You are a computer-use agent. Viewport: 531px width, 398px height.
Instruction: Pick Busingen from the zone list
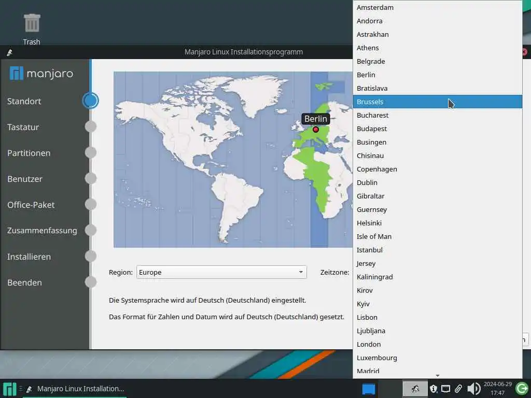[438, 142]
